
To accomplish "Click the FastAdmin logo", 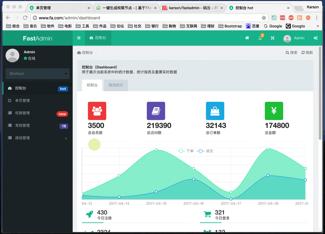I will (x=38, y=38).
